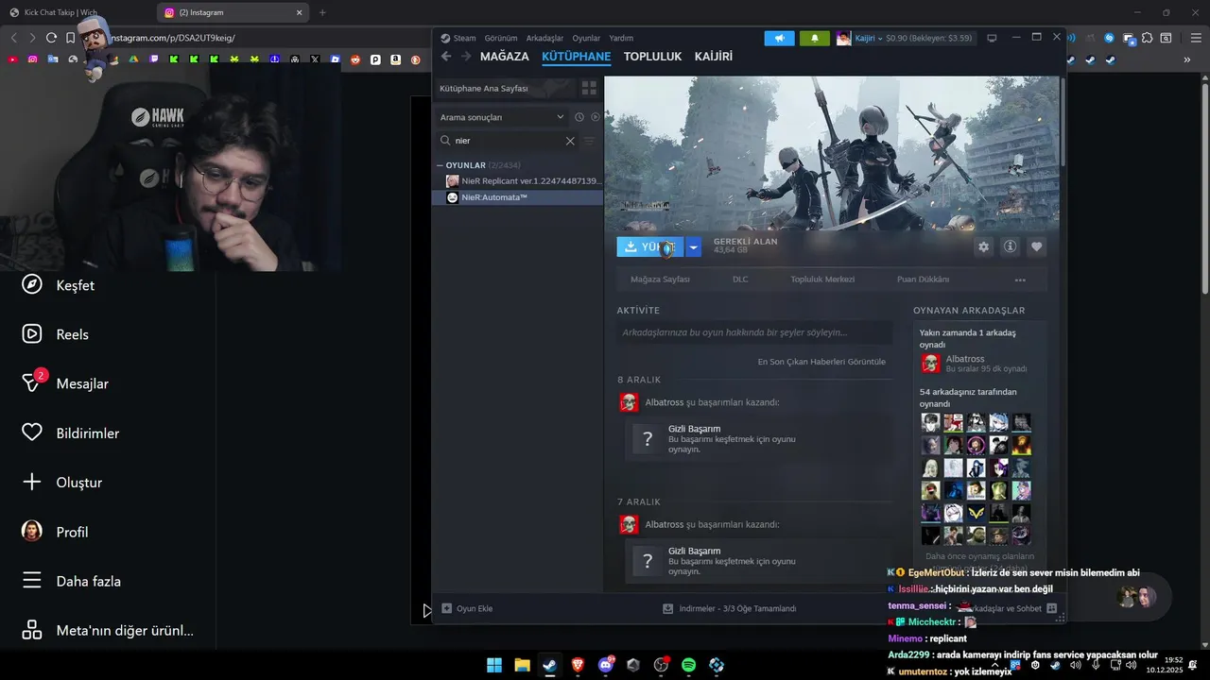
Task: Open the DLC page link
Action: [740, 280]
